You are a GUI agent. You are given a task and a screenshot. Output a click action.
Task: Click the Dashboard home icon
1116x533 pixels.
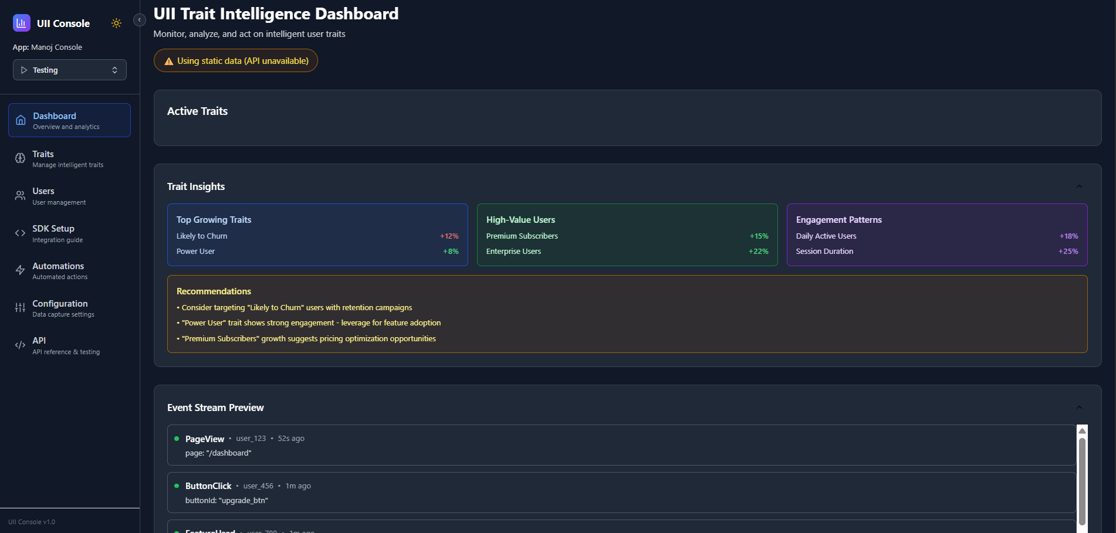tap(21, 120)
